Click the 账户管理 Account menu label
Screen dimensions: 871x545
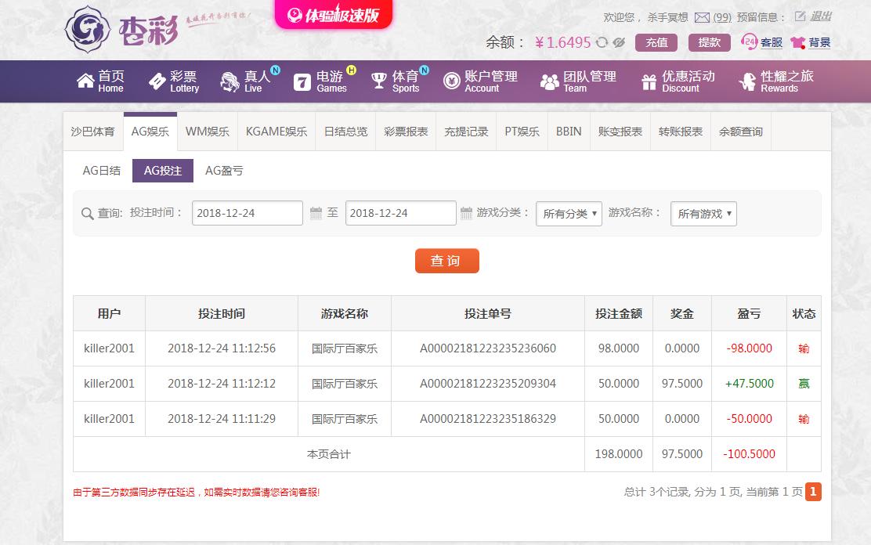click(490, 81)
